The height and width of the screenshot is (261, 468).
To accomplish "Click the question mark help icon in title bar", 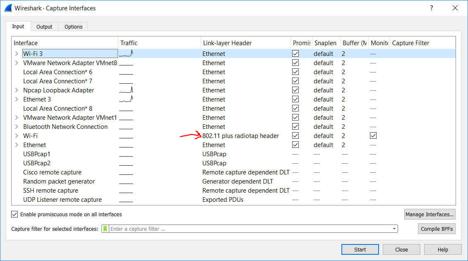I will coord(432,8).
